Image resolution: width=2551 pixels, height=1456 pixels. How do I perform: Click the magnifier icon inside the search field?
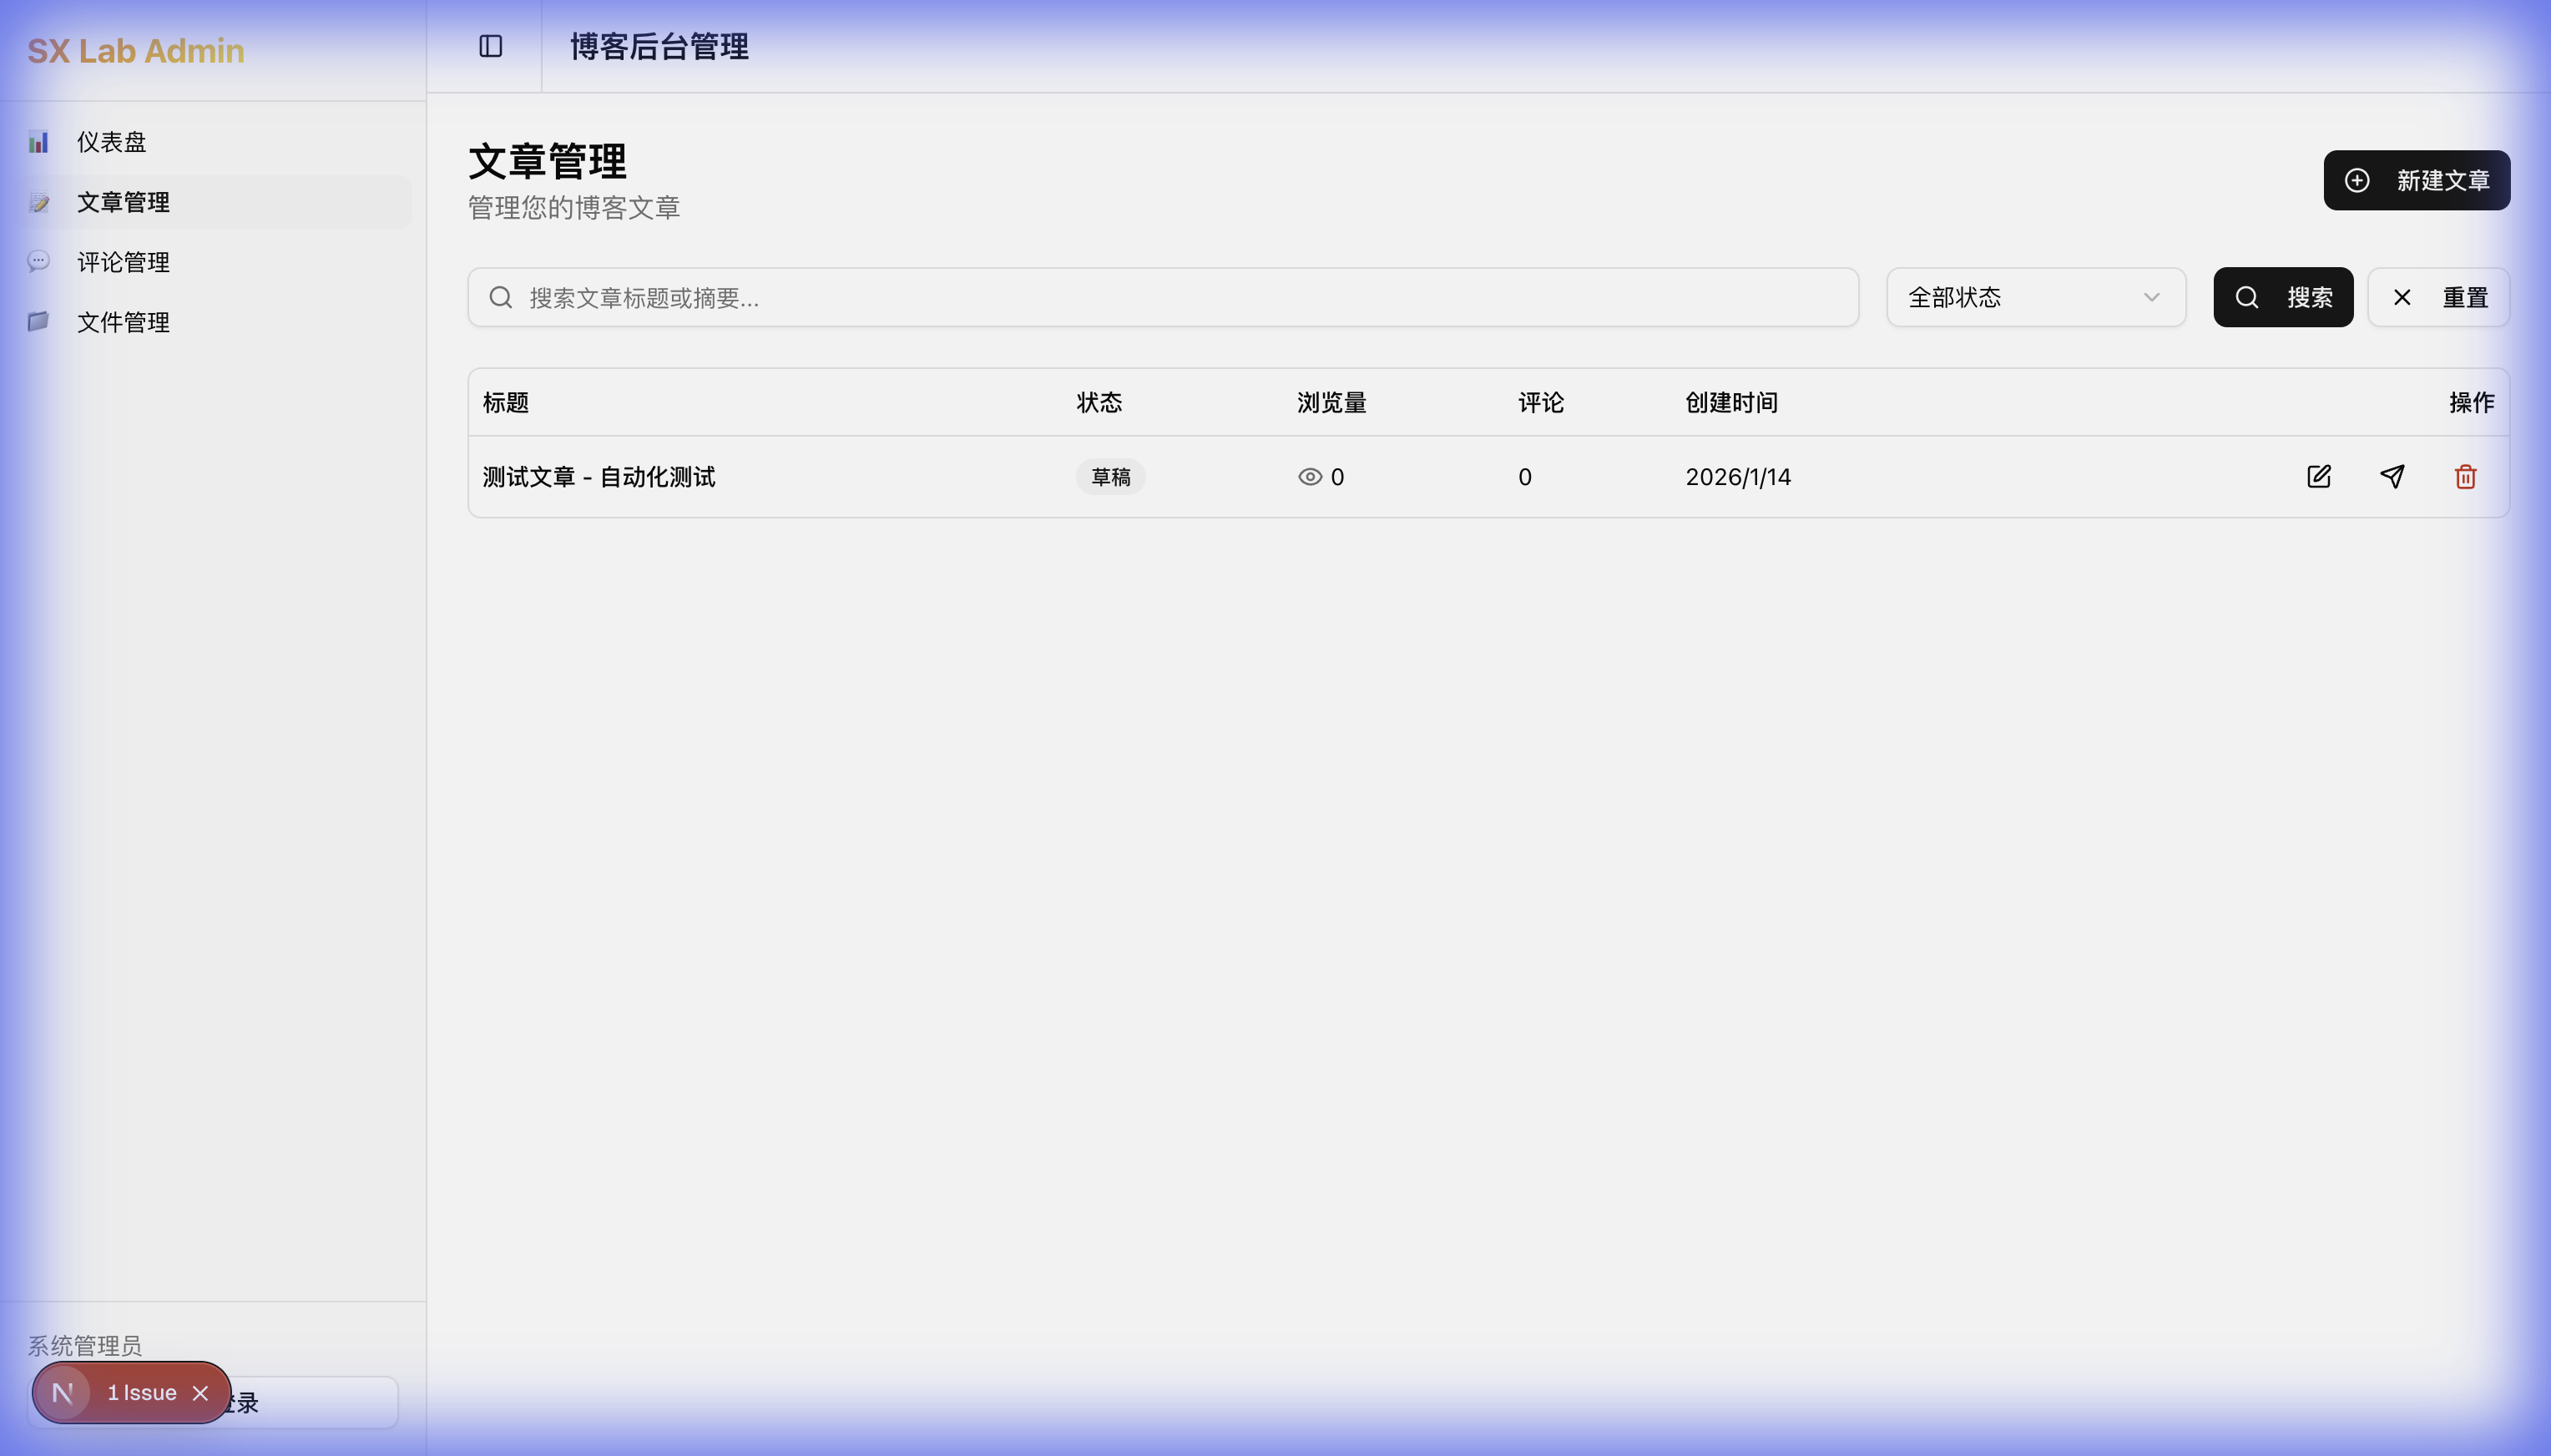[x=502, y=297]
